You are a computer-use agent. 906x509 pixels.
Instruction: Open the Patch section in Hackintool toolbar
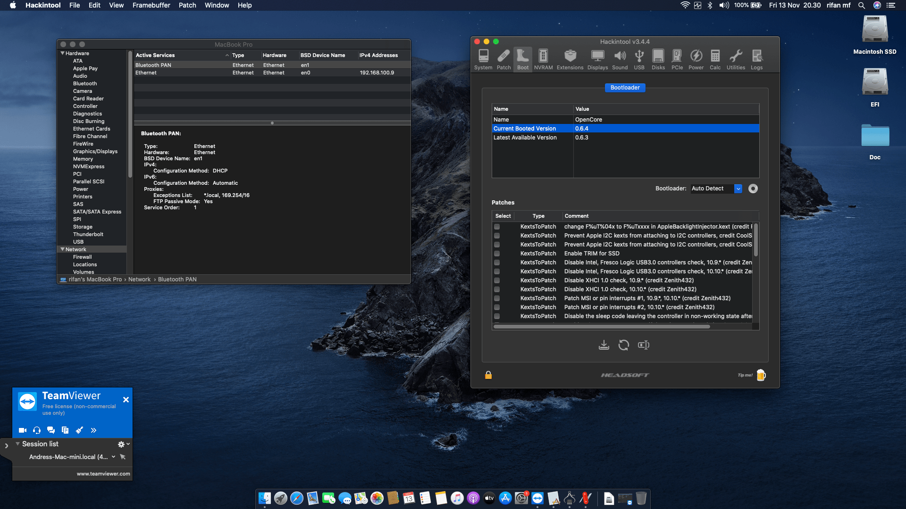[x=503, y=59]
